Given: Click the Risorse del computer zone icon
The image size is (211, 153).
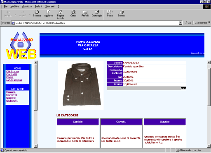Looking at the screenshot, I should click(178, 151).
